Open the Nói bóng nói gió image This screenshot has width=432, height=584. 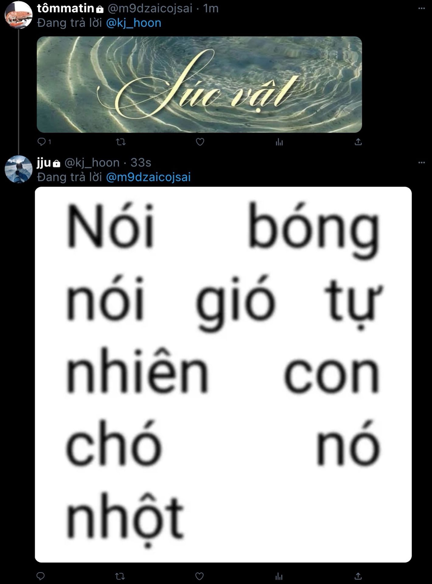(223, 375)
